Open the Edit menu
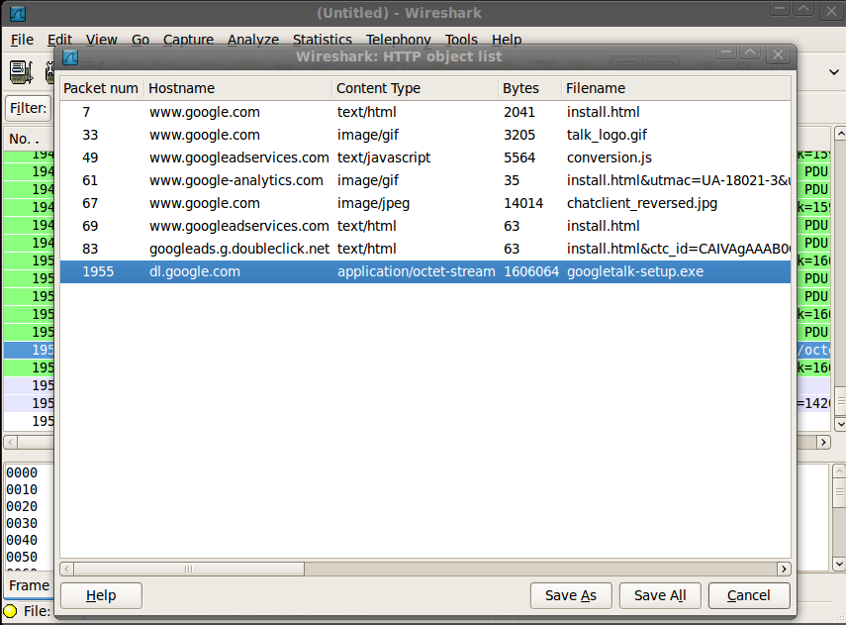846x625 pixels. (59, 40)
